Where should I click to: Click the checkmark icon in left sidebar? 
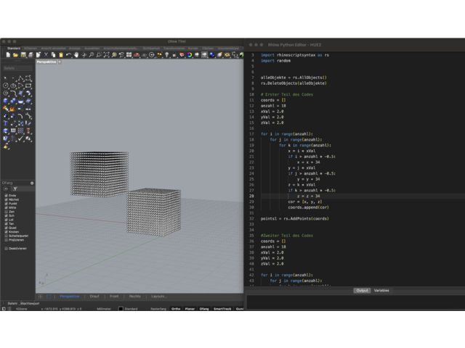click(21, 138)
